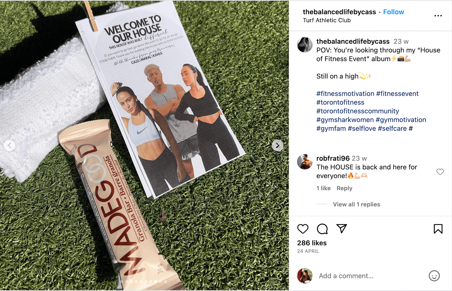Like the post with heart icon

(303, 229)
